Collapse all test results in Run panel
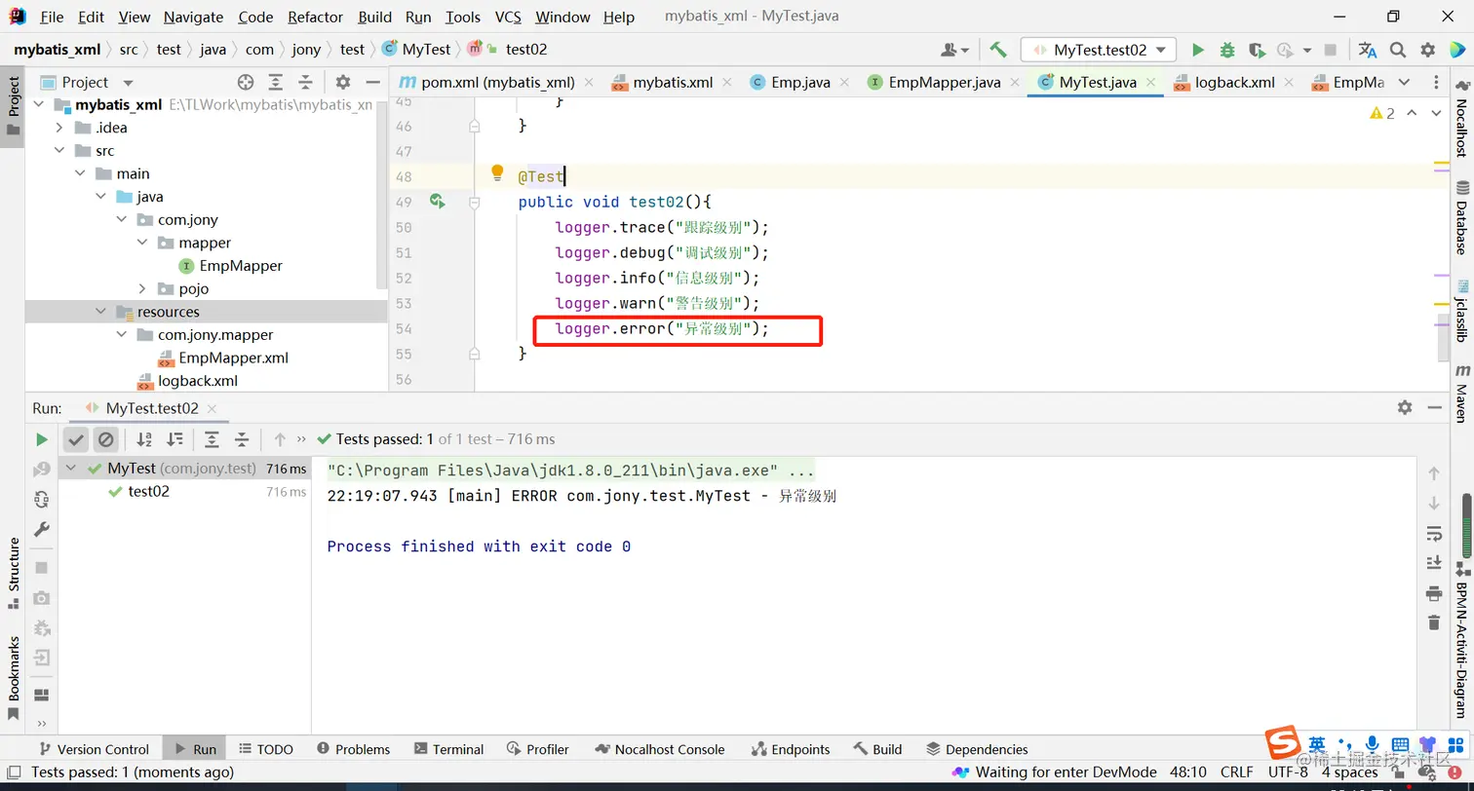Screen dimensions: 1474x791 pos(242,439)
